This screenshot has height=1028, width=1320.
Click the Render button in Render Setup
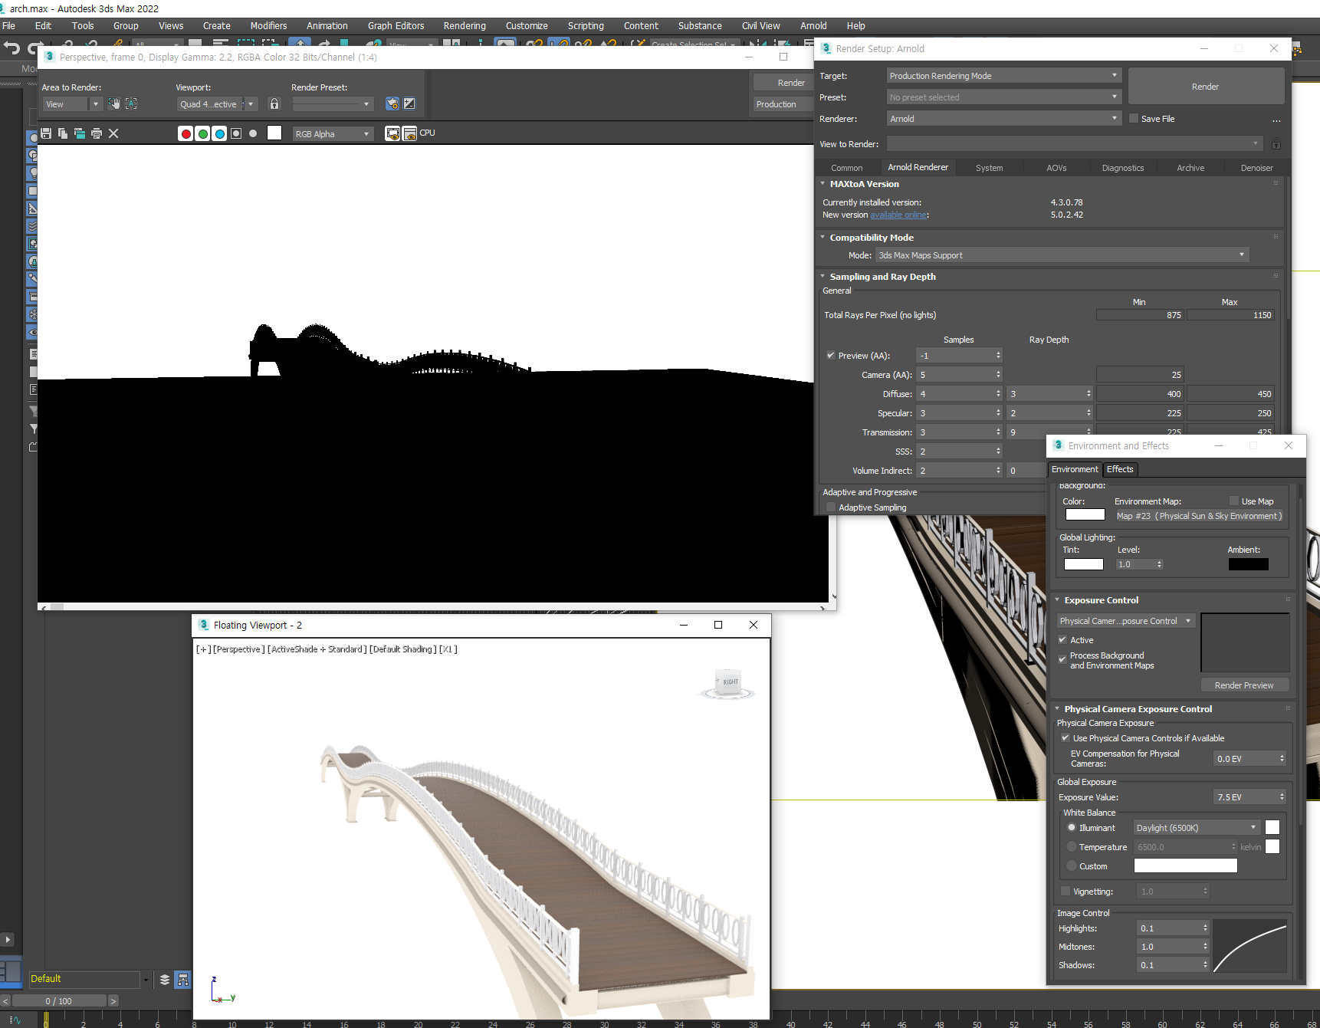click(x=1205, y=86)
